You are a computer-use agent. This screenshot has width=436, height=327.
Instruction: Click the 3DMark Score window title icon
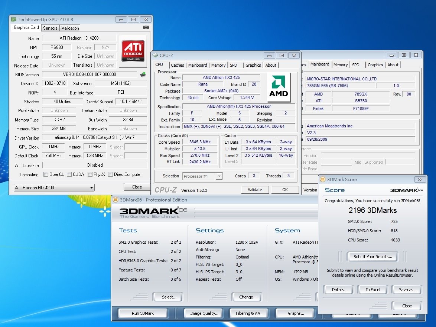[323, 180]
